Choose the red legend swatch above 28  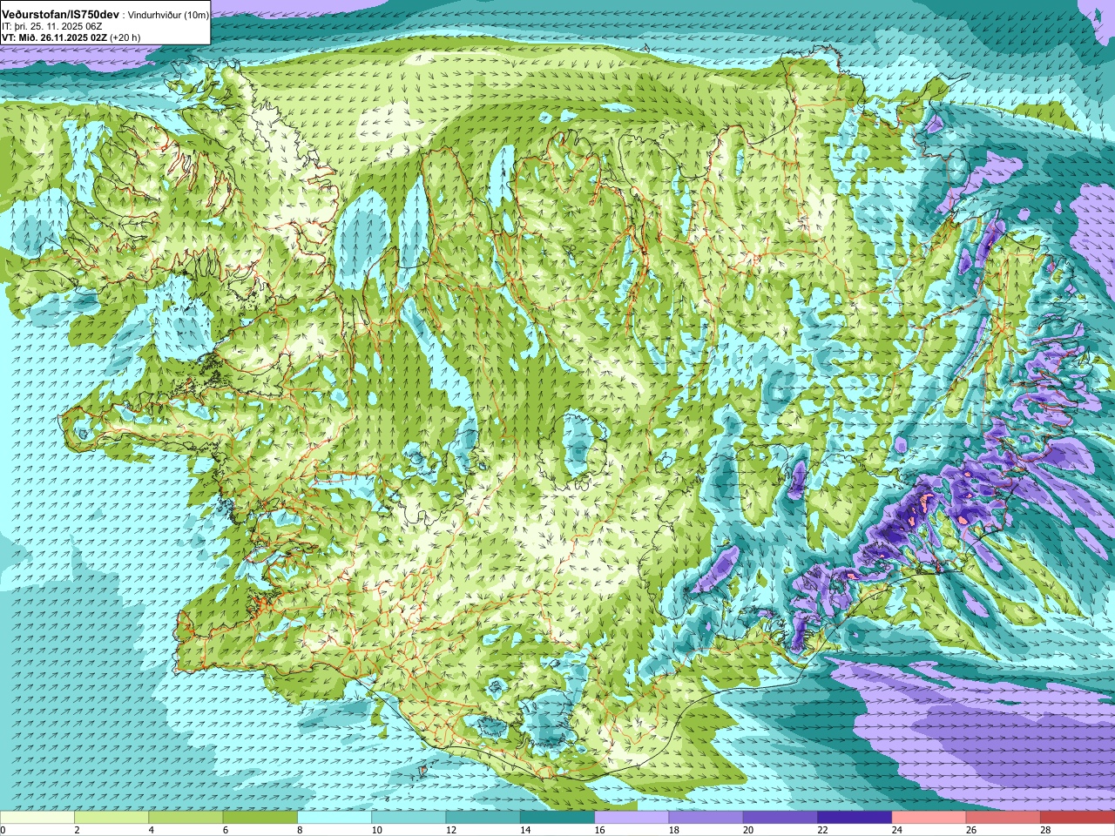point(1078,818)
